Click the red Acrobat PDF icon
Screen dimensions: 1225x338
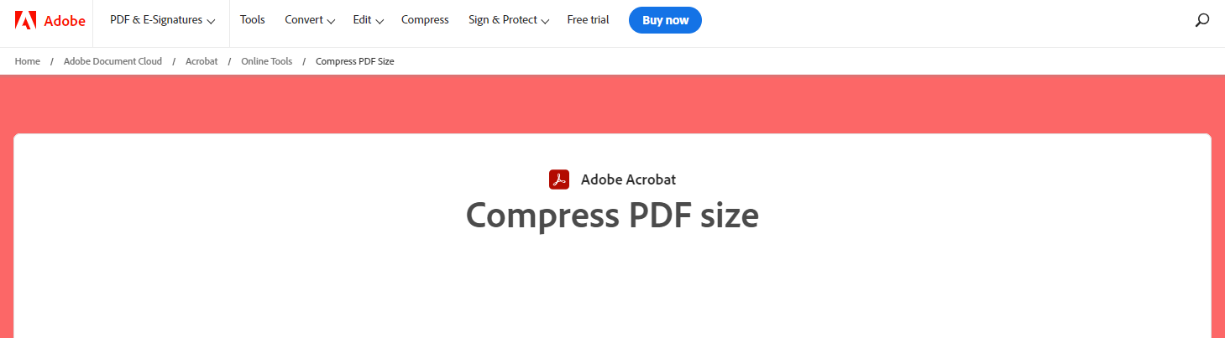click(x=559, y=179)
